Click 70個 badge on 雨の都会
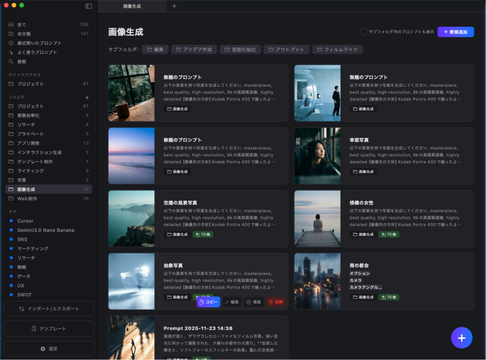Viewport: 486px width, 360px height. (389, 297)
